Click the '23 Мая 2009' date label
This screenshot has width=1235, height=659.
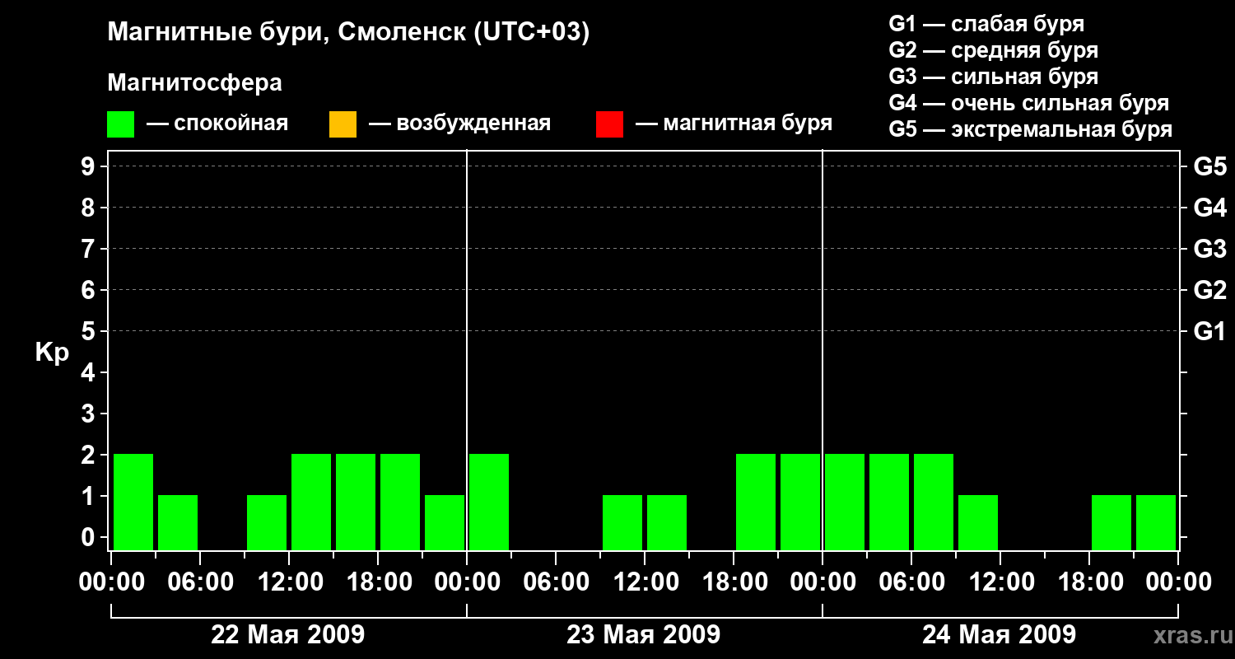(x=644, y=635)
